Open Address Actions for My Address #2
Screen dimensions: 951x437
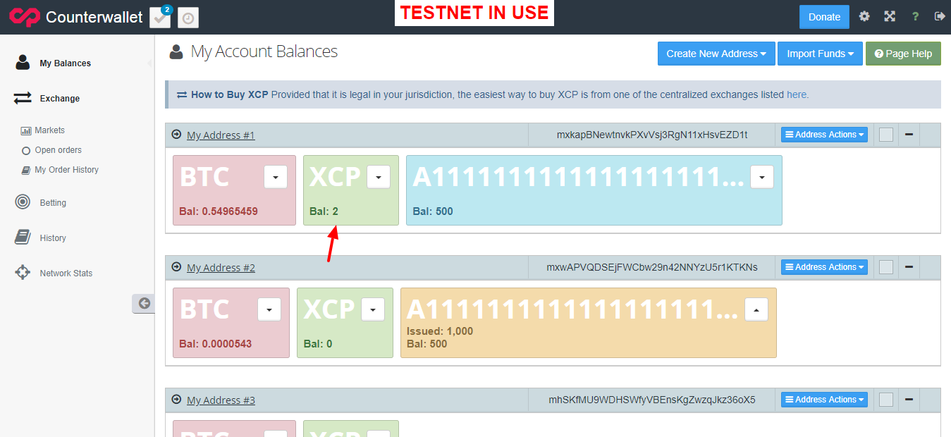point(825,267)
